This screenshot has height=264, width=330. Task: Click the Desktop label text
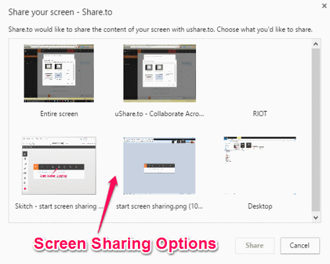point(260,207)
